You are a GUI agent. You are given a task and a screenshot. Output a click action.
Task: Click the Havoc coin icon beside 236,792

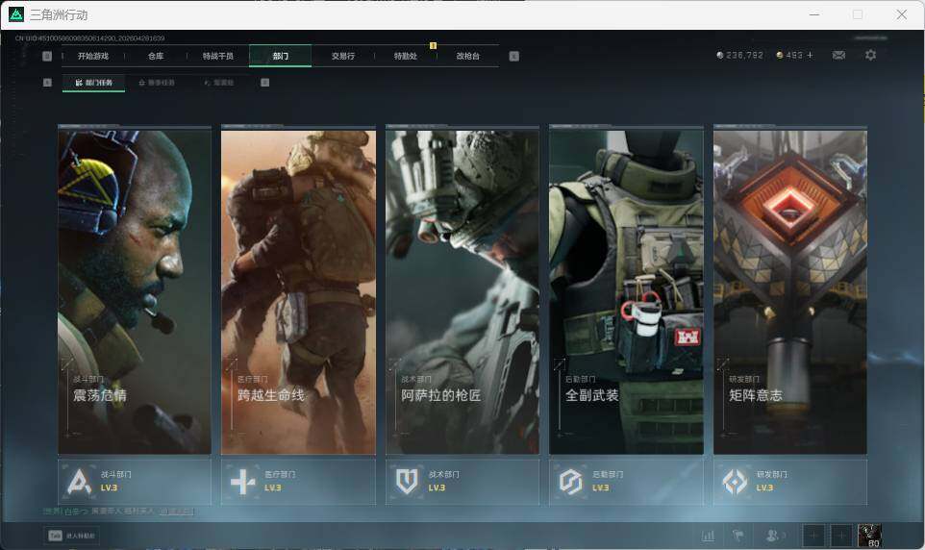tap(719, 55)
